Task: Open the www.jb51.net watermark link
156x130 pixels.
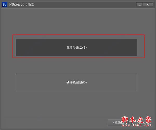Action: (136, 125)
